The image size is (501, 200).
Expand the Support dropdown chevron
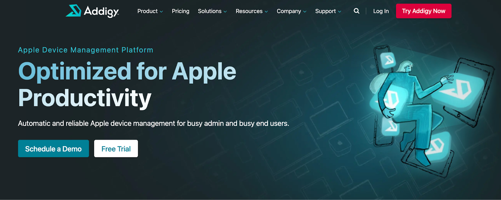coord(339,12)
